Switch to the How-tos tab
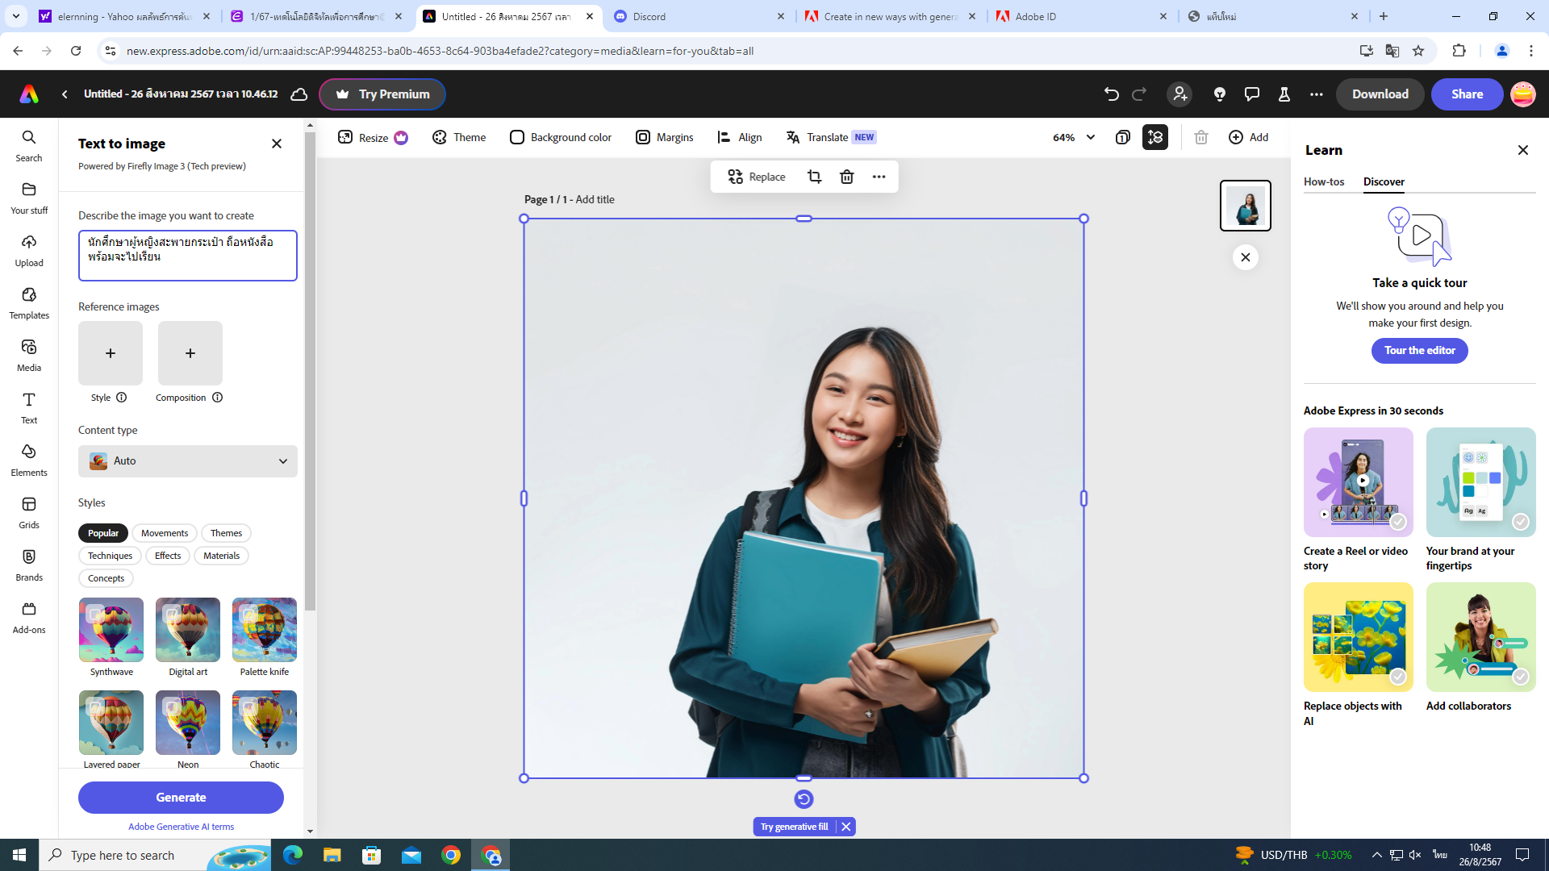 1324,182
